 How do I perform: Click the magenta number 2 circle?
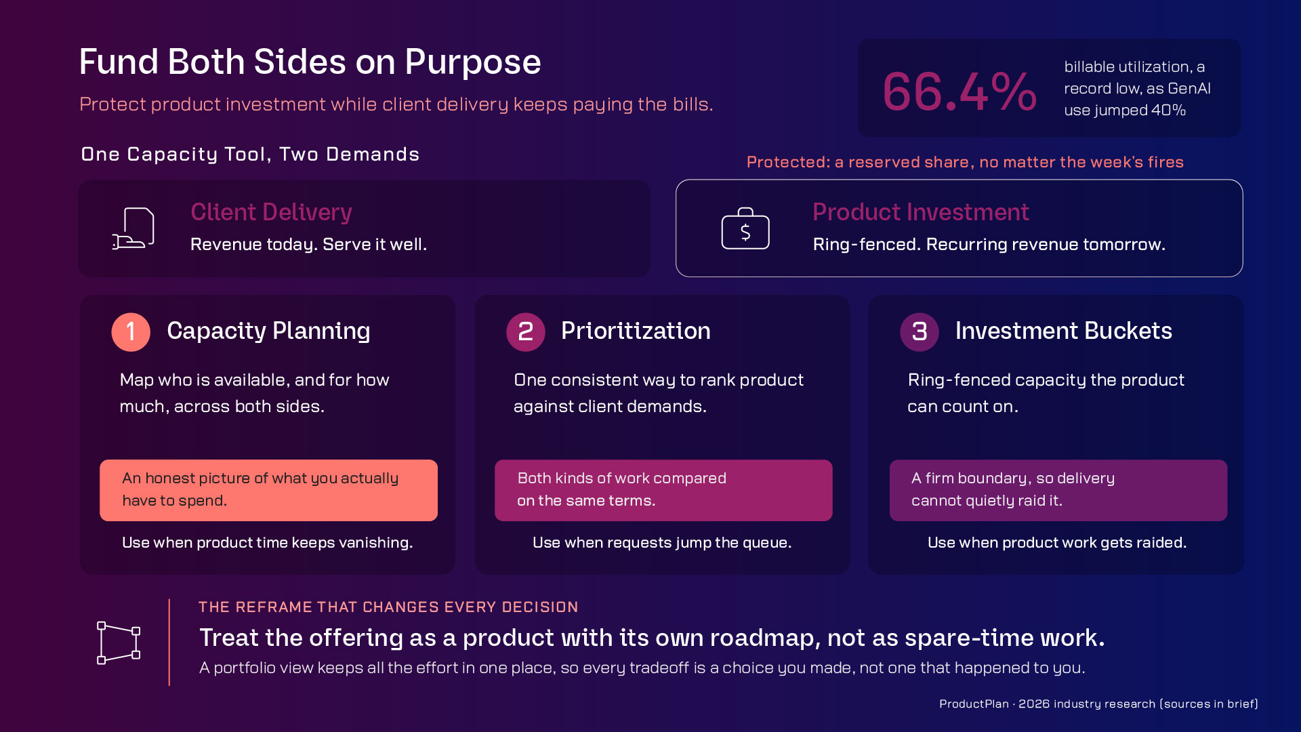(x=526, y=332)
